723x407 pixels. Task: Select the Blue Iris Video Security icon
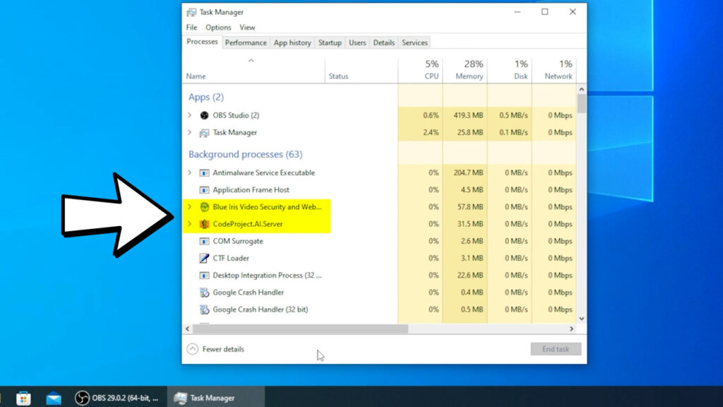pos(204,207)
